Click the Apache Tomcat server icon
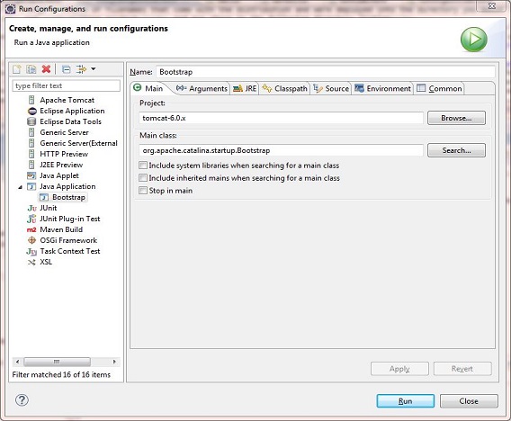Screen dimensions: 511x421 (x=31, y=100)
